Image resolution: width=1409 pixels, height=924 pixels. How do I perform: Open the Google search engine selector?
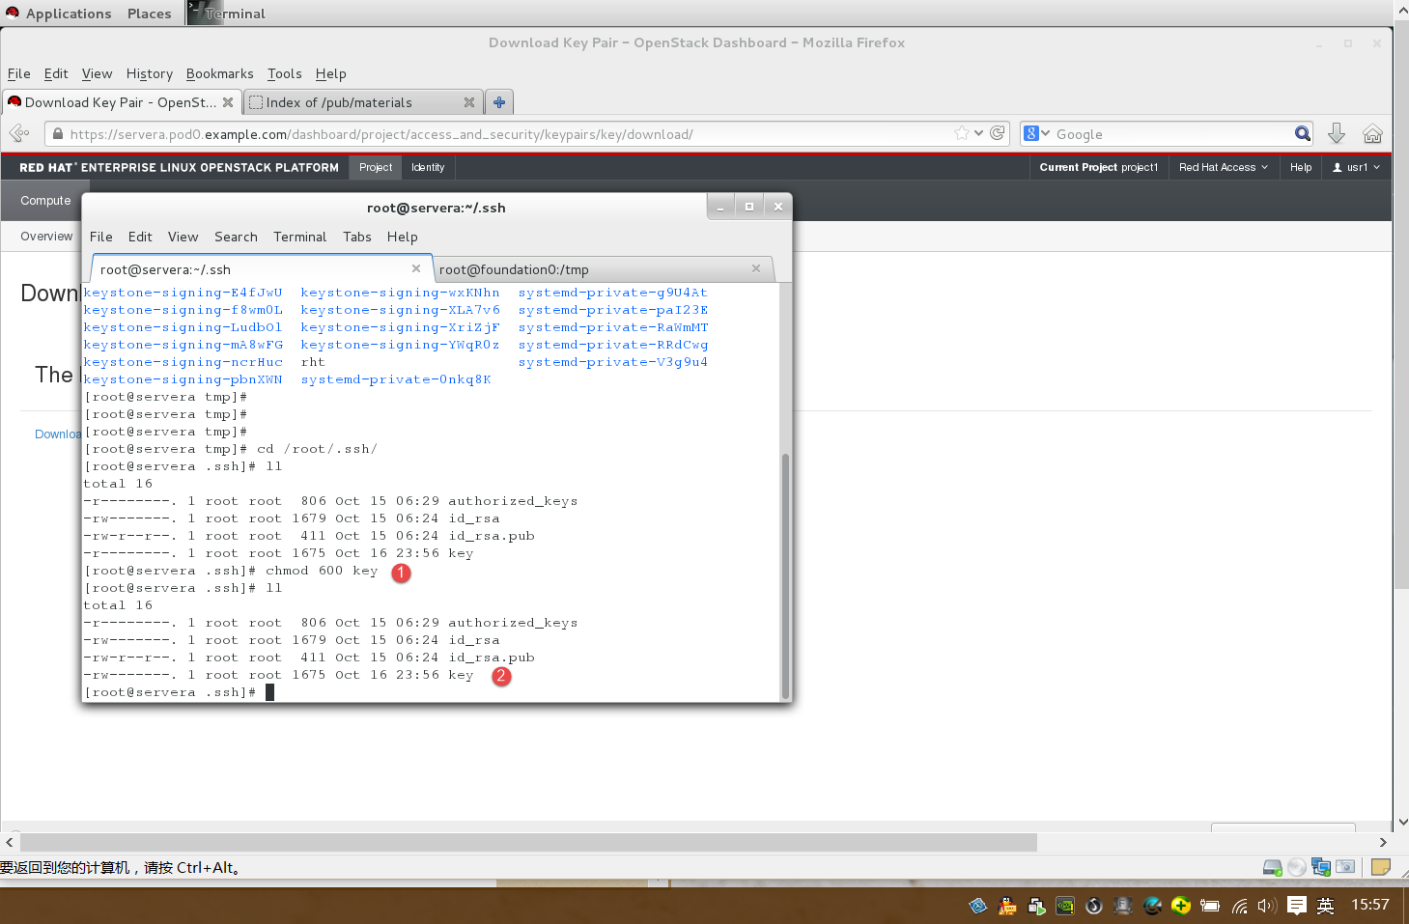tap(1037, 133)
